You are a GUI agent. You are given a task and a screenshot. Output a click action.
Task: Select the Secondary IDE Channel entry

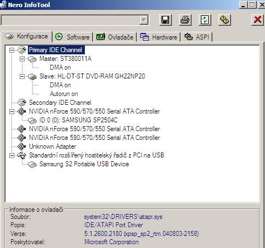pos(60,103)
